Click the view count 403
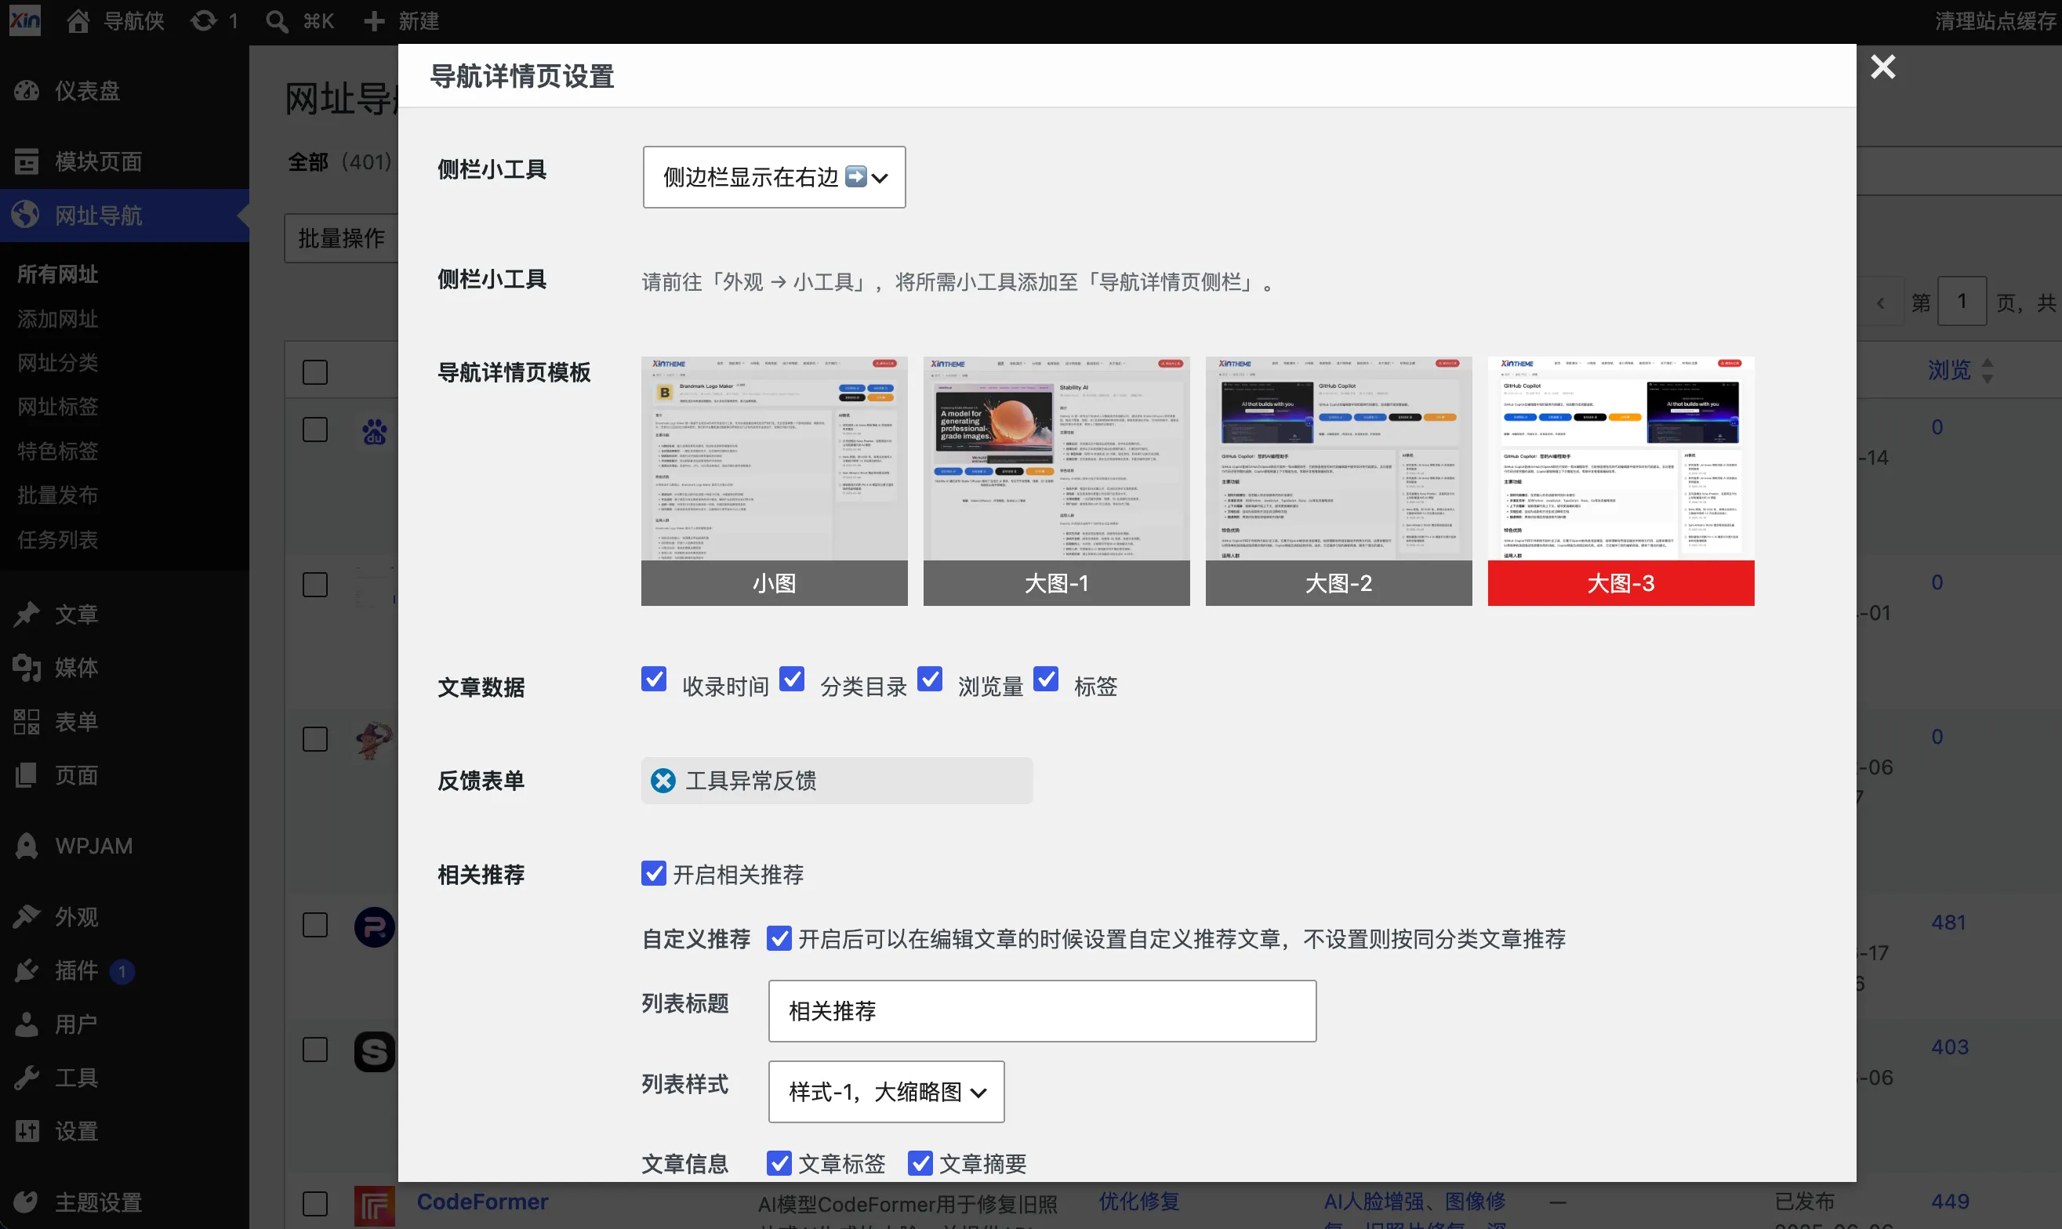Screen dimensions: 2062x1229 coord(1949,1047)
